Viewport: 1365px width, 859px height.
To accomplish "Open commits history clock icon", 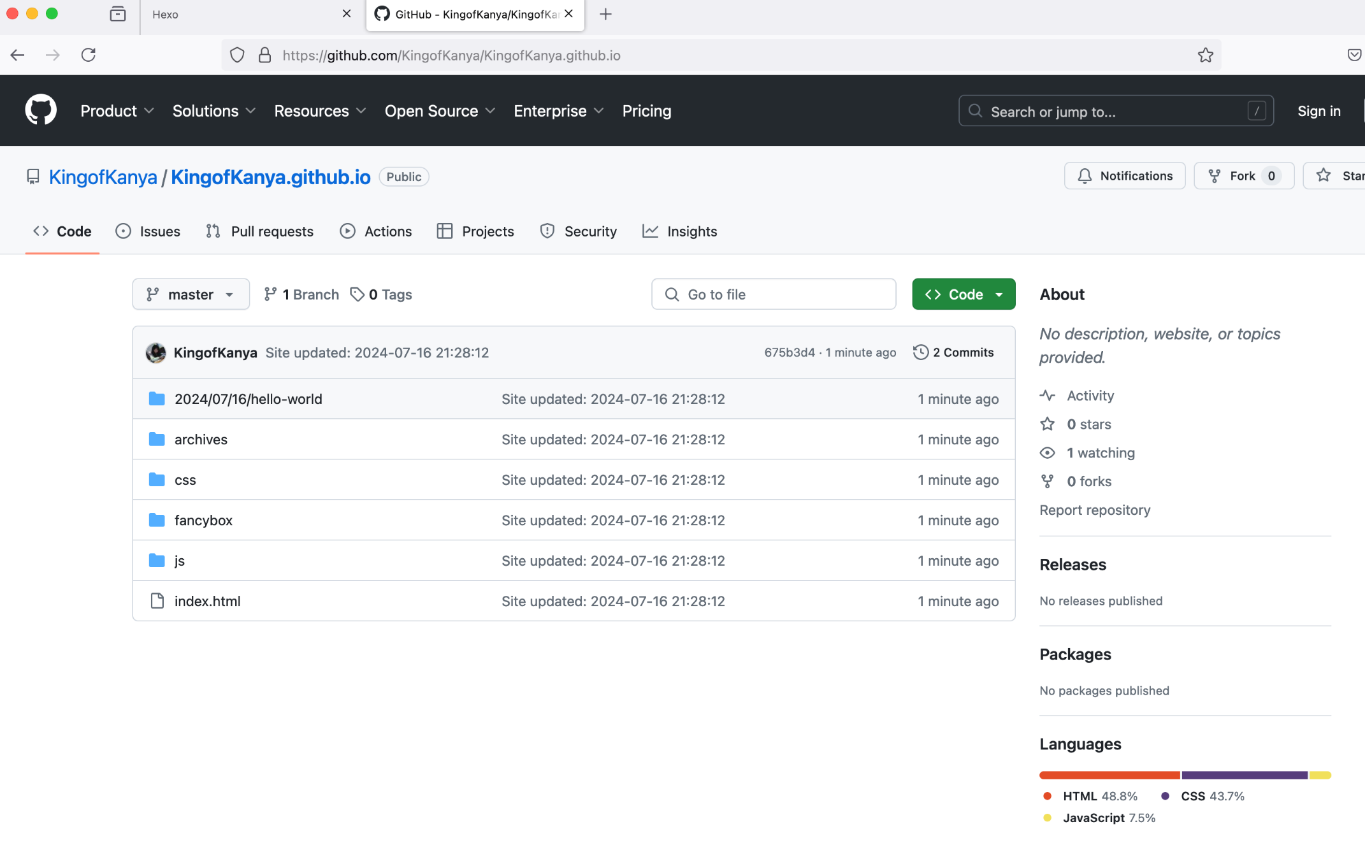I will pos(920,352).
